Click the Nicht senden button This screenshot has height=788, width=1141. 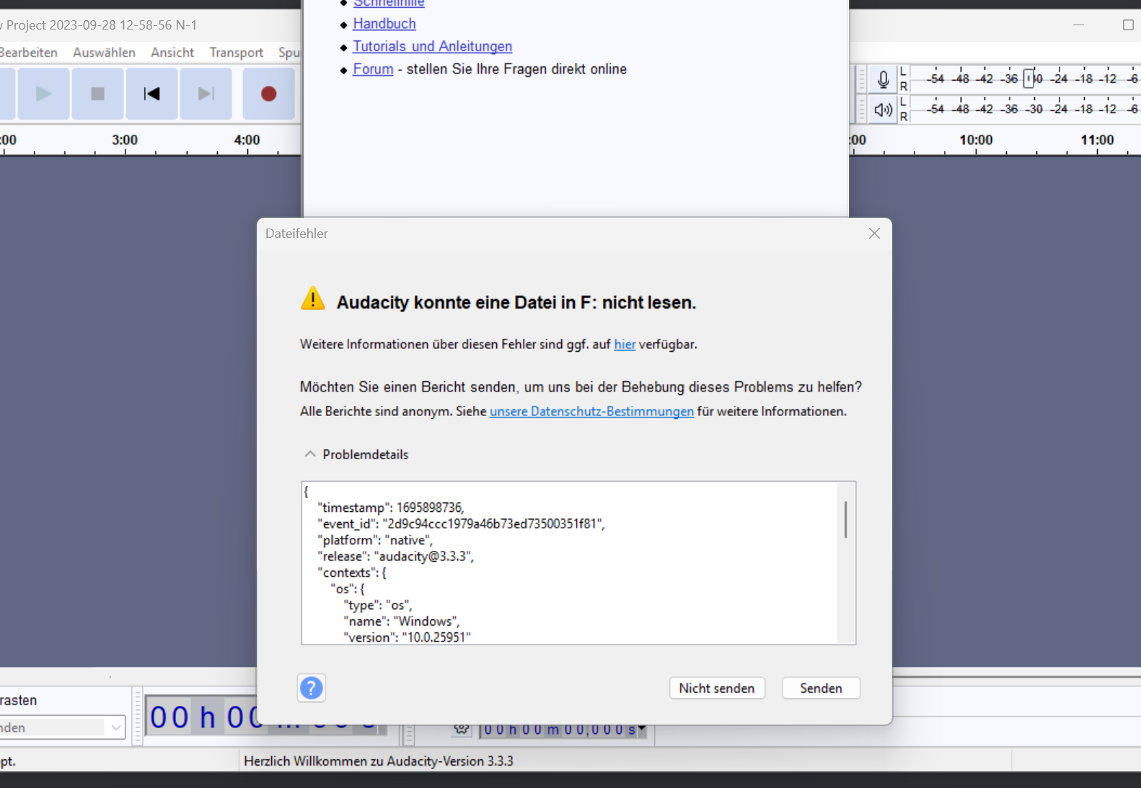pos(717,689)
